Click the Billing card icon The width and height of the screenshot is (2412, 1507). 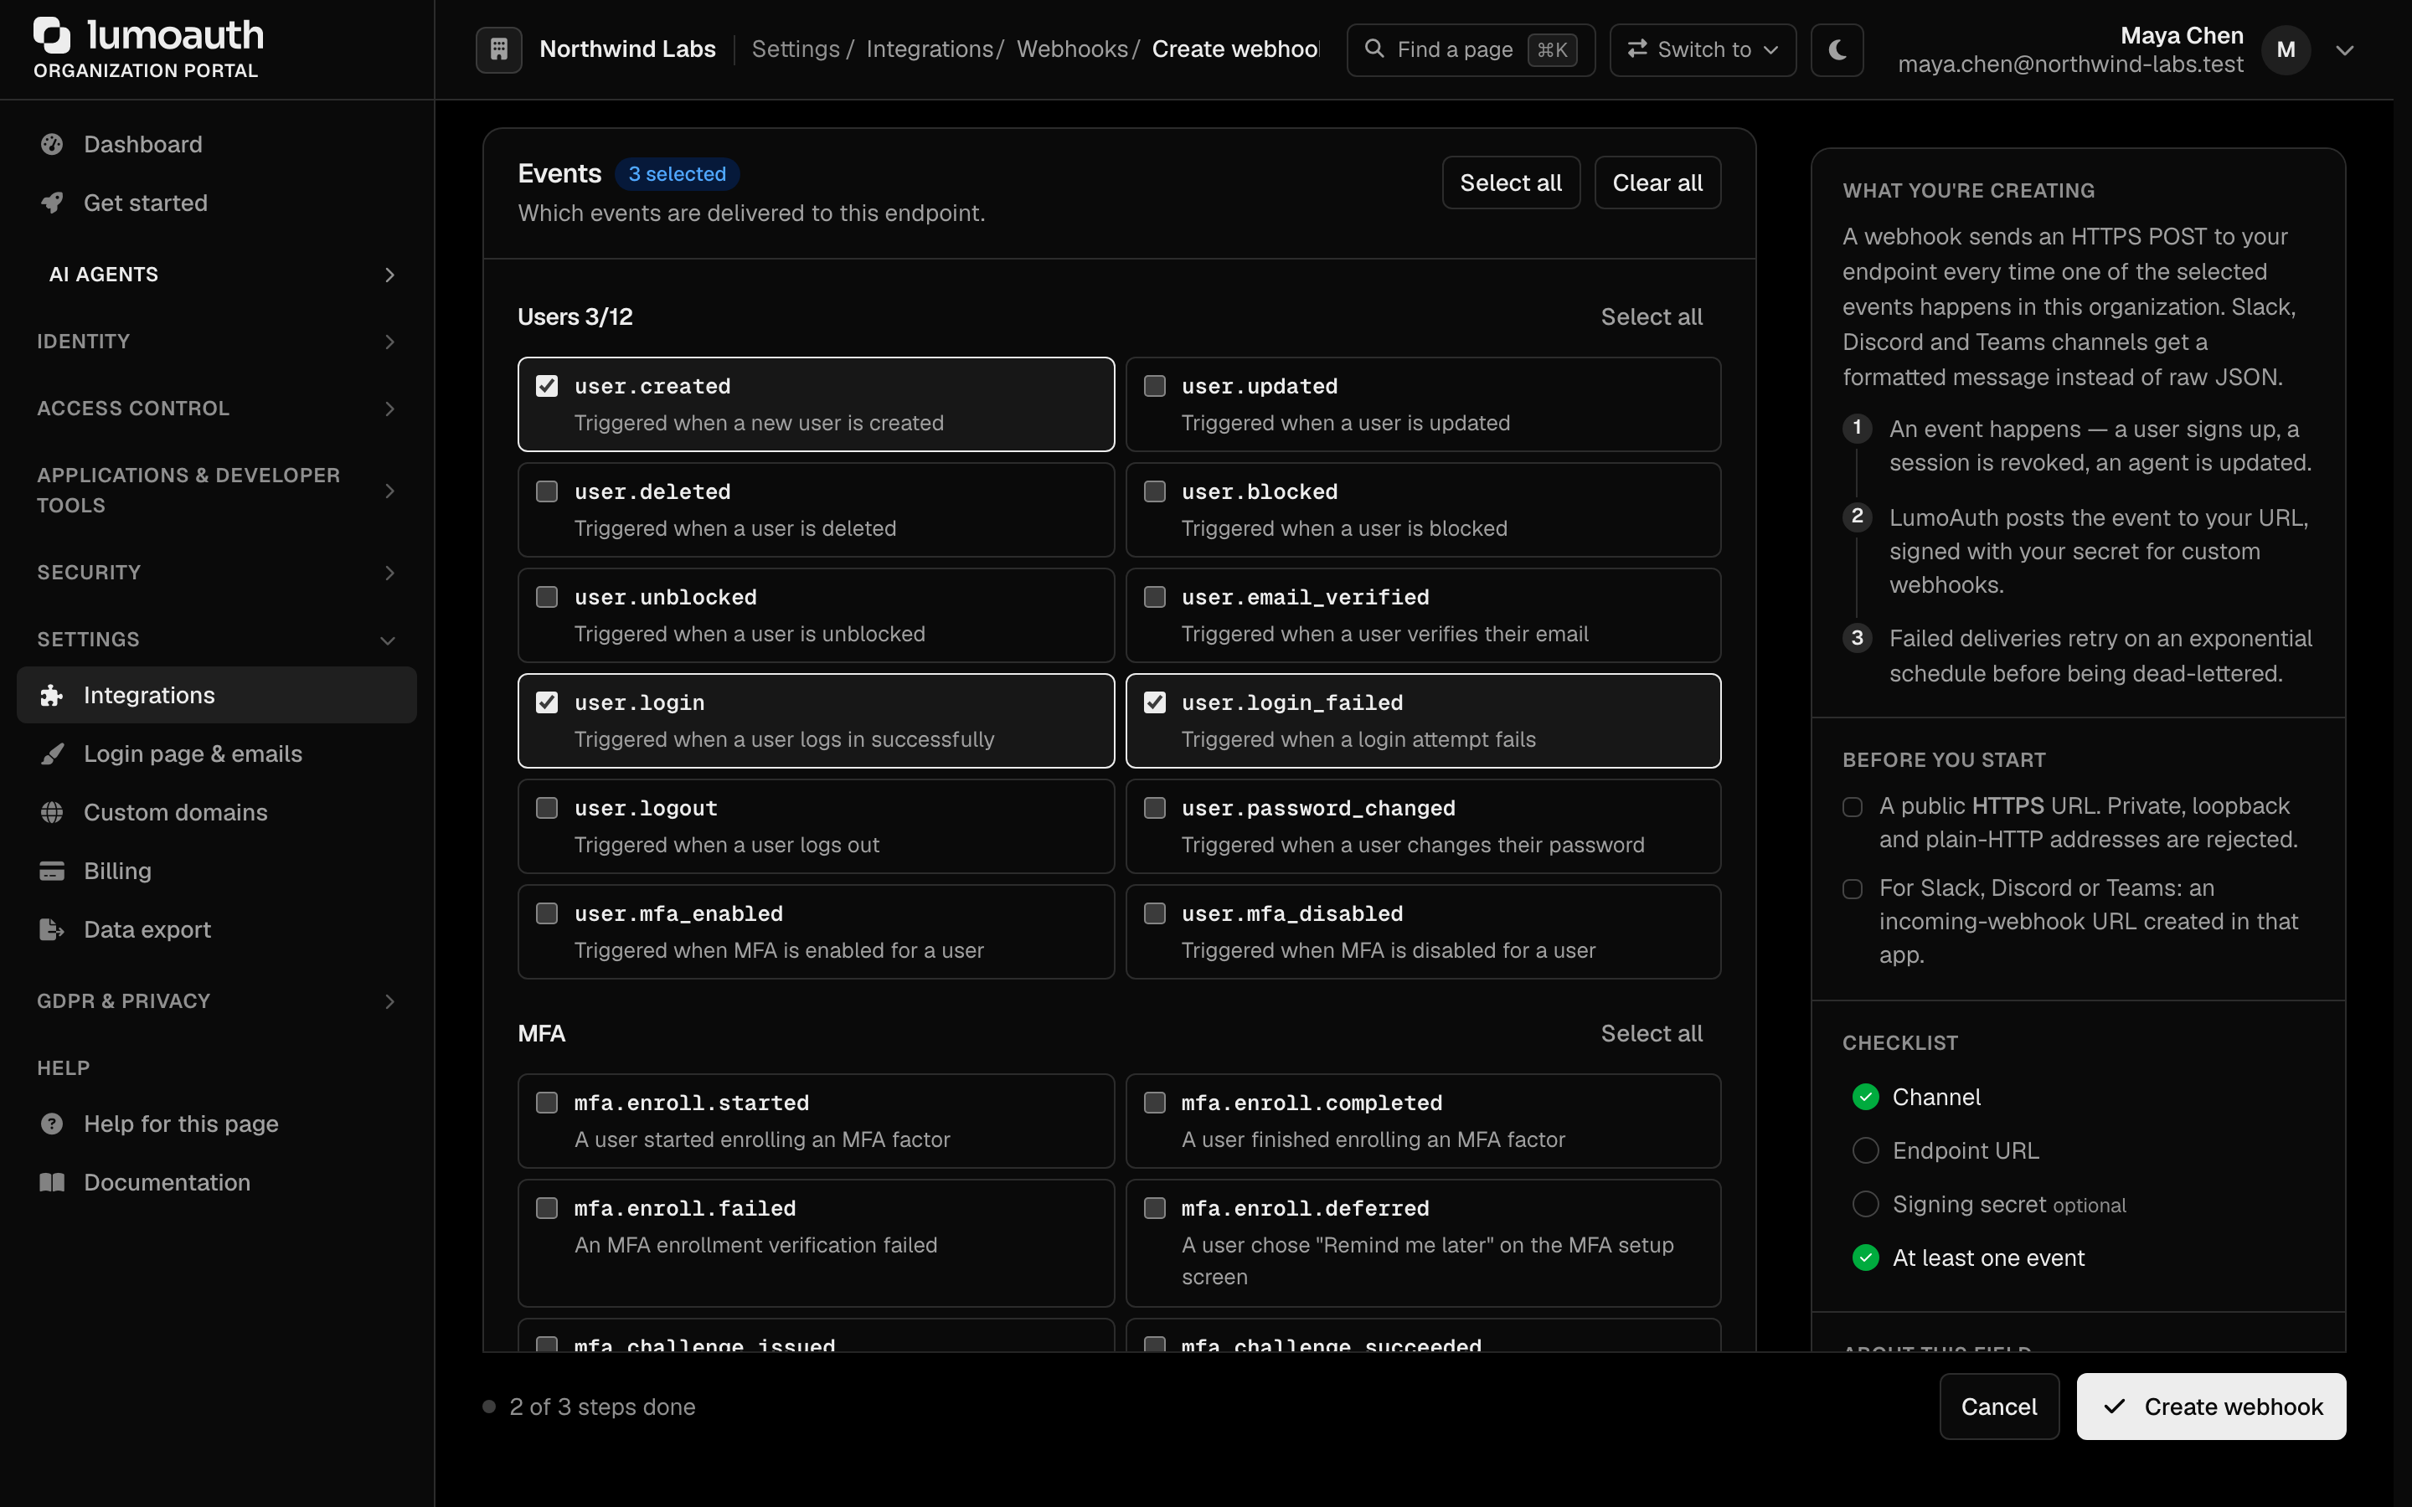click(x=52, y=871)
